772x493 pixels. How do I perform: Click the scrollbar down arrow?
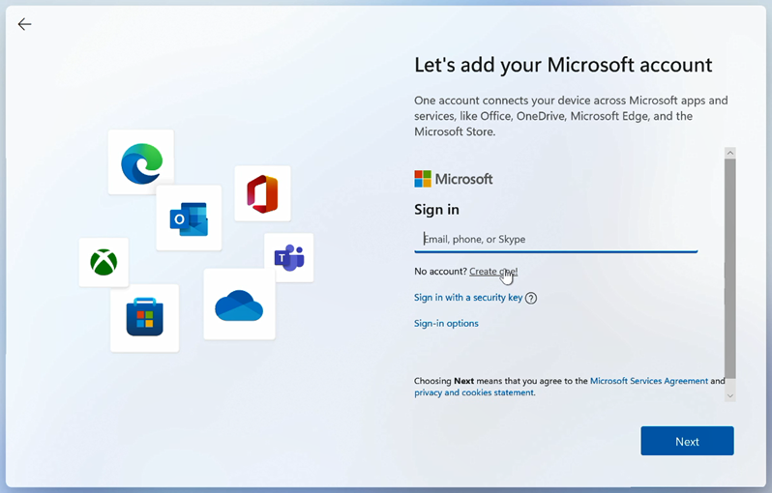pos(730,395)
